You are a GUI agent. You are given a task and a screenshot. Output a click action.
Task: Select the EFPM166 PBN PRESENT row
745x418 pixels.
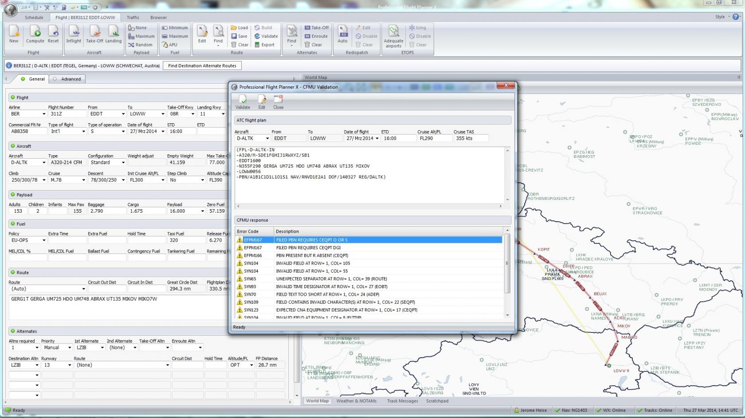[369, 255]
